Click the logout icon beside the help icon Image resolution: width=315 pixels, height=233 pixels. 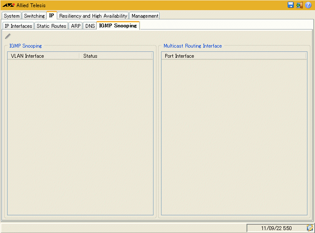(299, 5)
